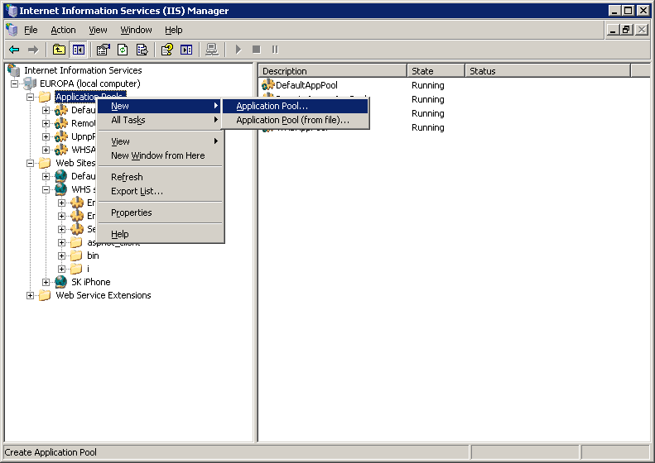Open the File menu
This screenshot has width=655, height=463.
pos(31,30)
